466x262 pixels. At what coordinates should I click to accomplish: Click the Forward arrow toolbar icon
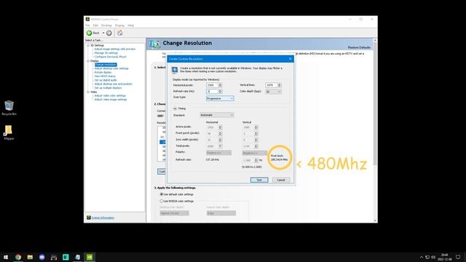(x=109, y=33)
